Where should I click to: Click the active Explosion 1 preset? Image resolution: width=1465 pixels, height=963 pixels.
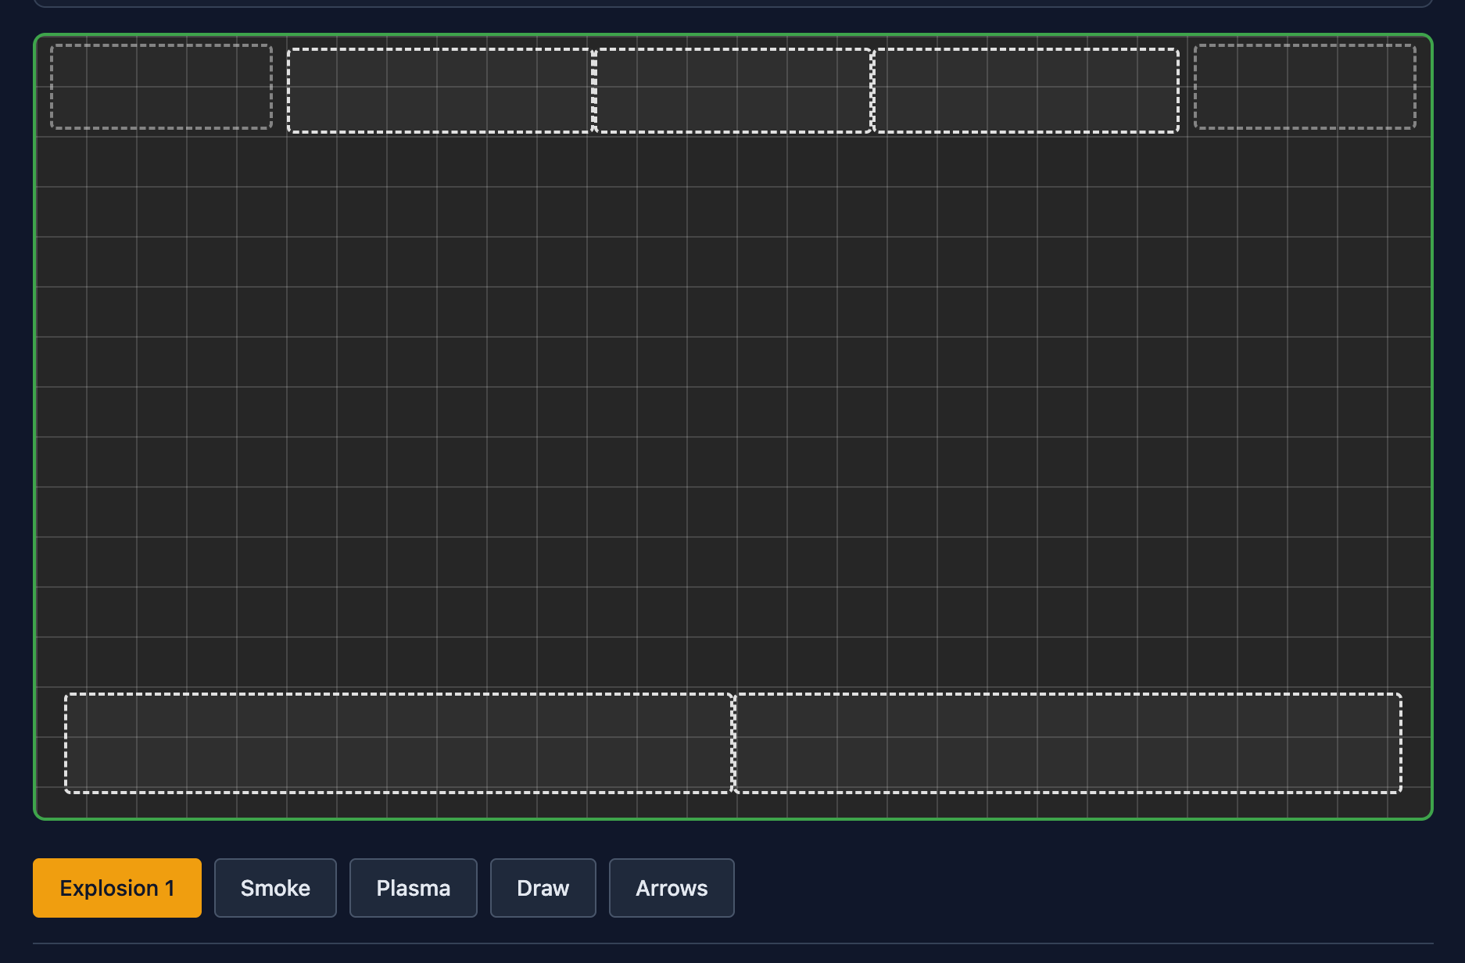tap(116, 888)
